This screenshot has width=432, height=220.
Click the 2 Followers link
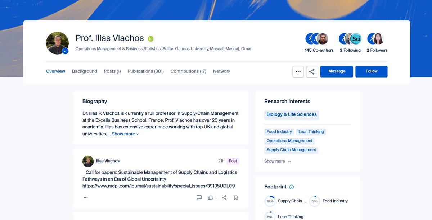pyautogui.click(x=377, y=50)
